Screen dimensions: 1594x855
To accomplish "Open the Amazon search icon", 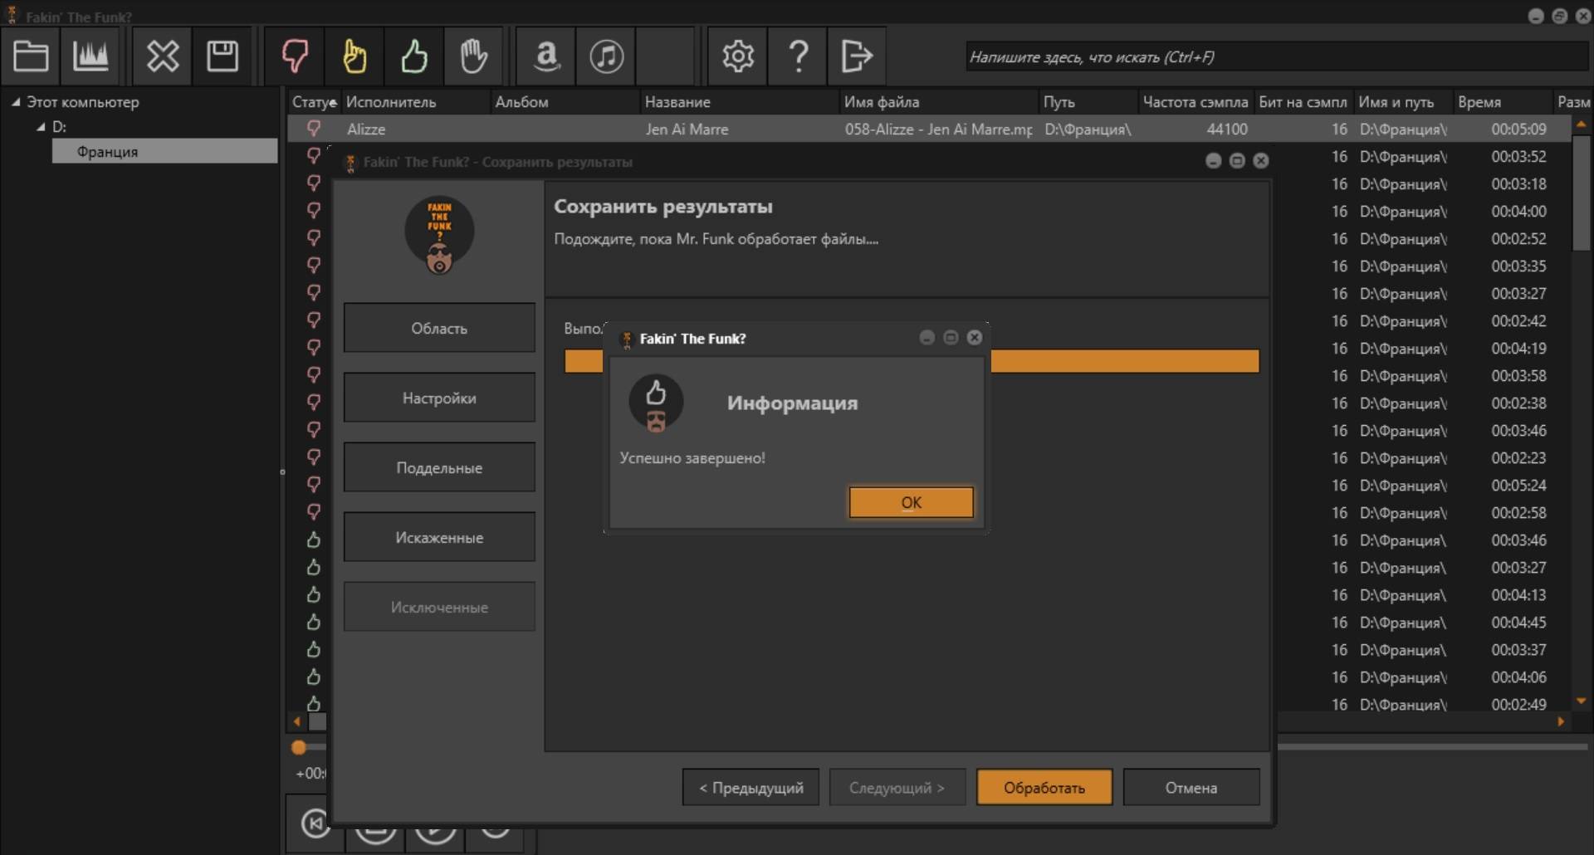I will tap(546, 56).
